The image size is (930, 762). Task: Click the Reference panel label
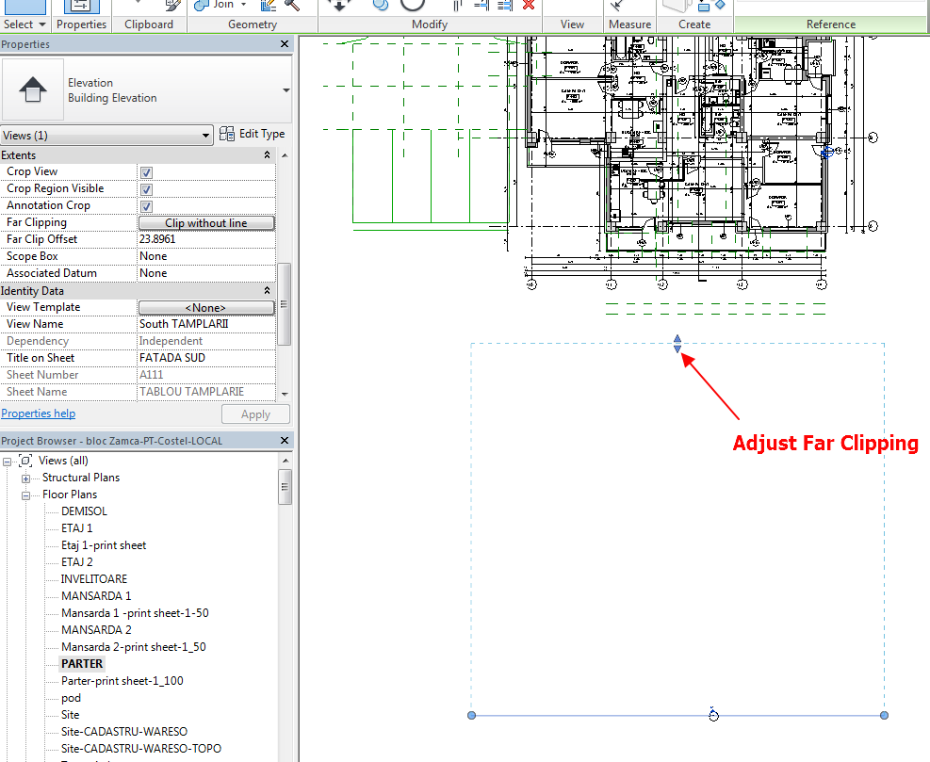831,24
